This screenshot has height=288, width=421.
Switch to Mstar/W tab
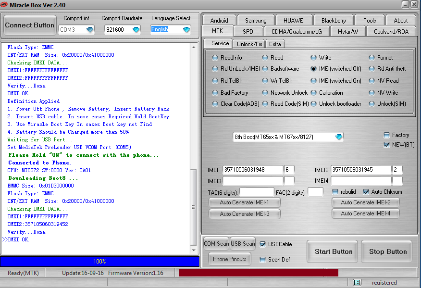(347, 31)
